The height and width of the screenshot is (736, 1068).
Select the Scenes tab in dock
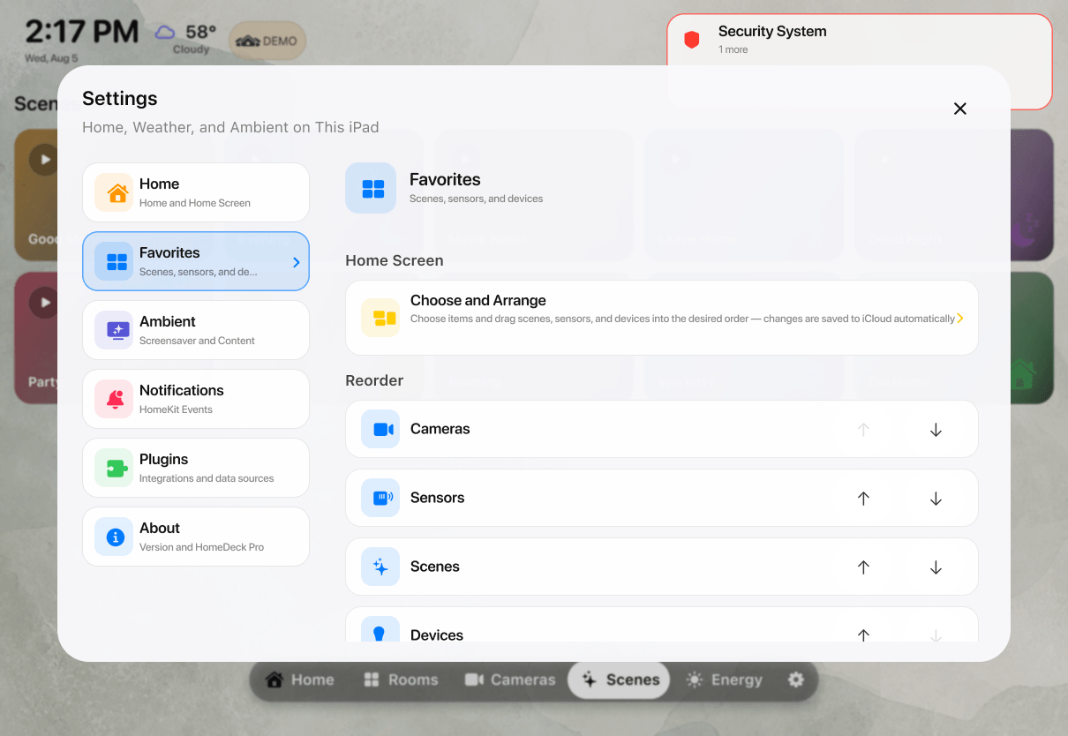click(620, 680)
